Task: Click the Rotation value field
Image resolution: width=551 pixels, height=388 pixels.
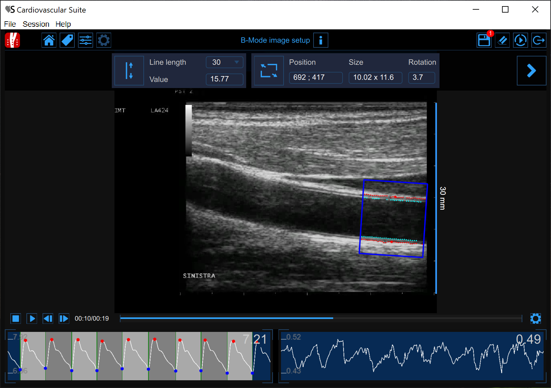Action: (x=421, y=77)
